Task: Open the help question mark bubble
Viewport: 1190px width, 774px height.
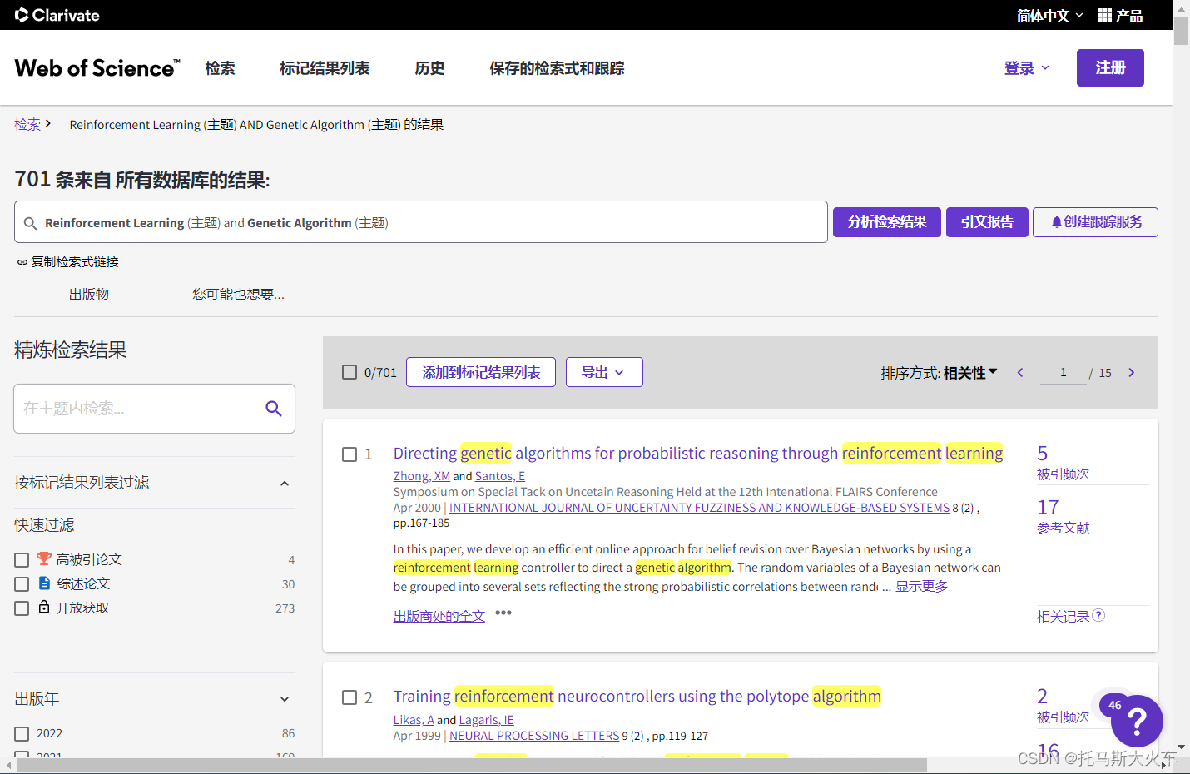Action: pyautogui.click(x=1137, y=721)
